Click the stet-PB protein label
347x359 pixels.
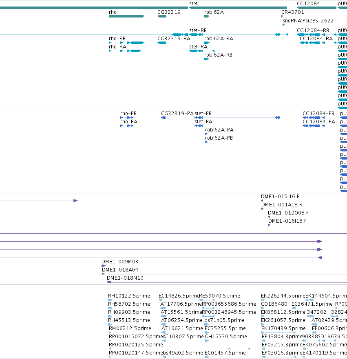click(203, 114)
